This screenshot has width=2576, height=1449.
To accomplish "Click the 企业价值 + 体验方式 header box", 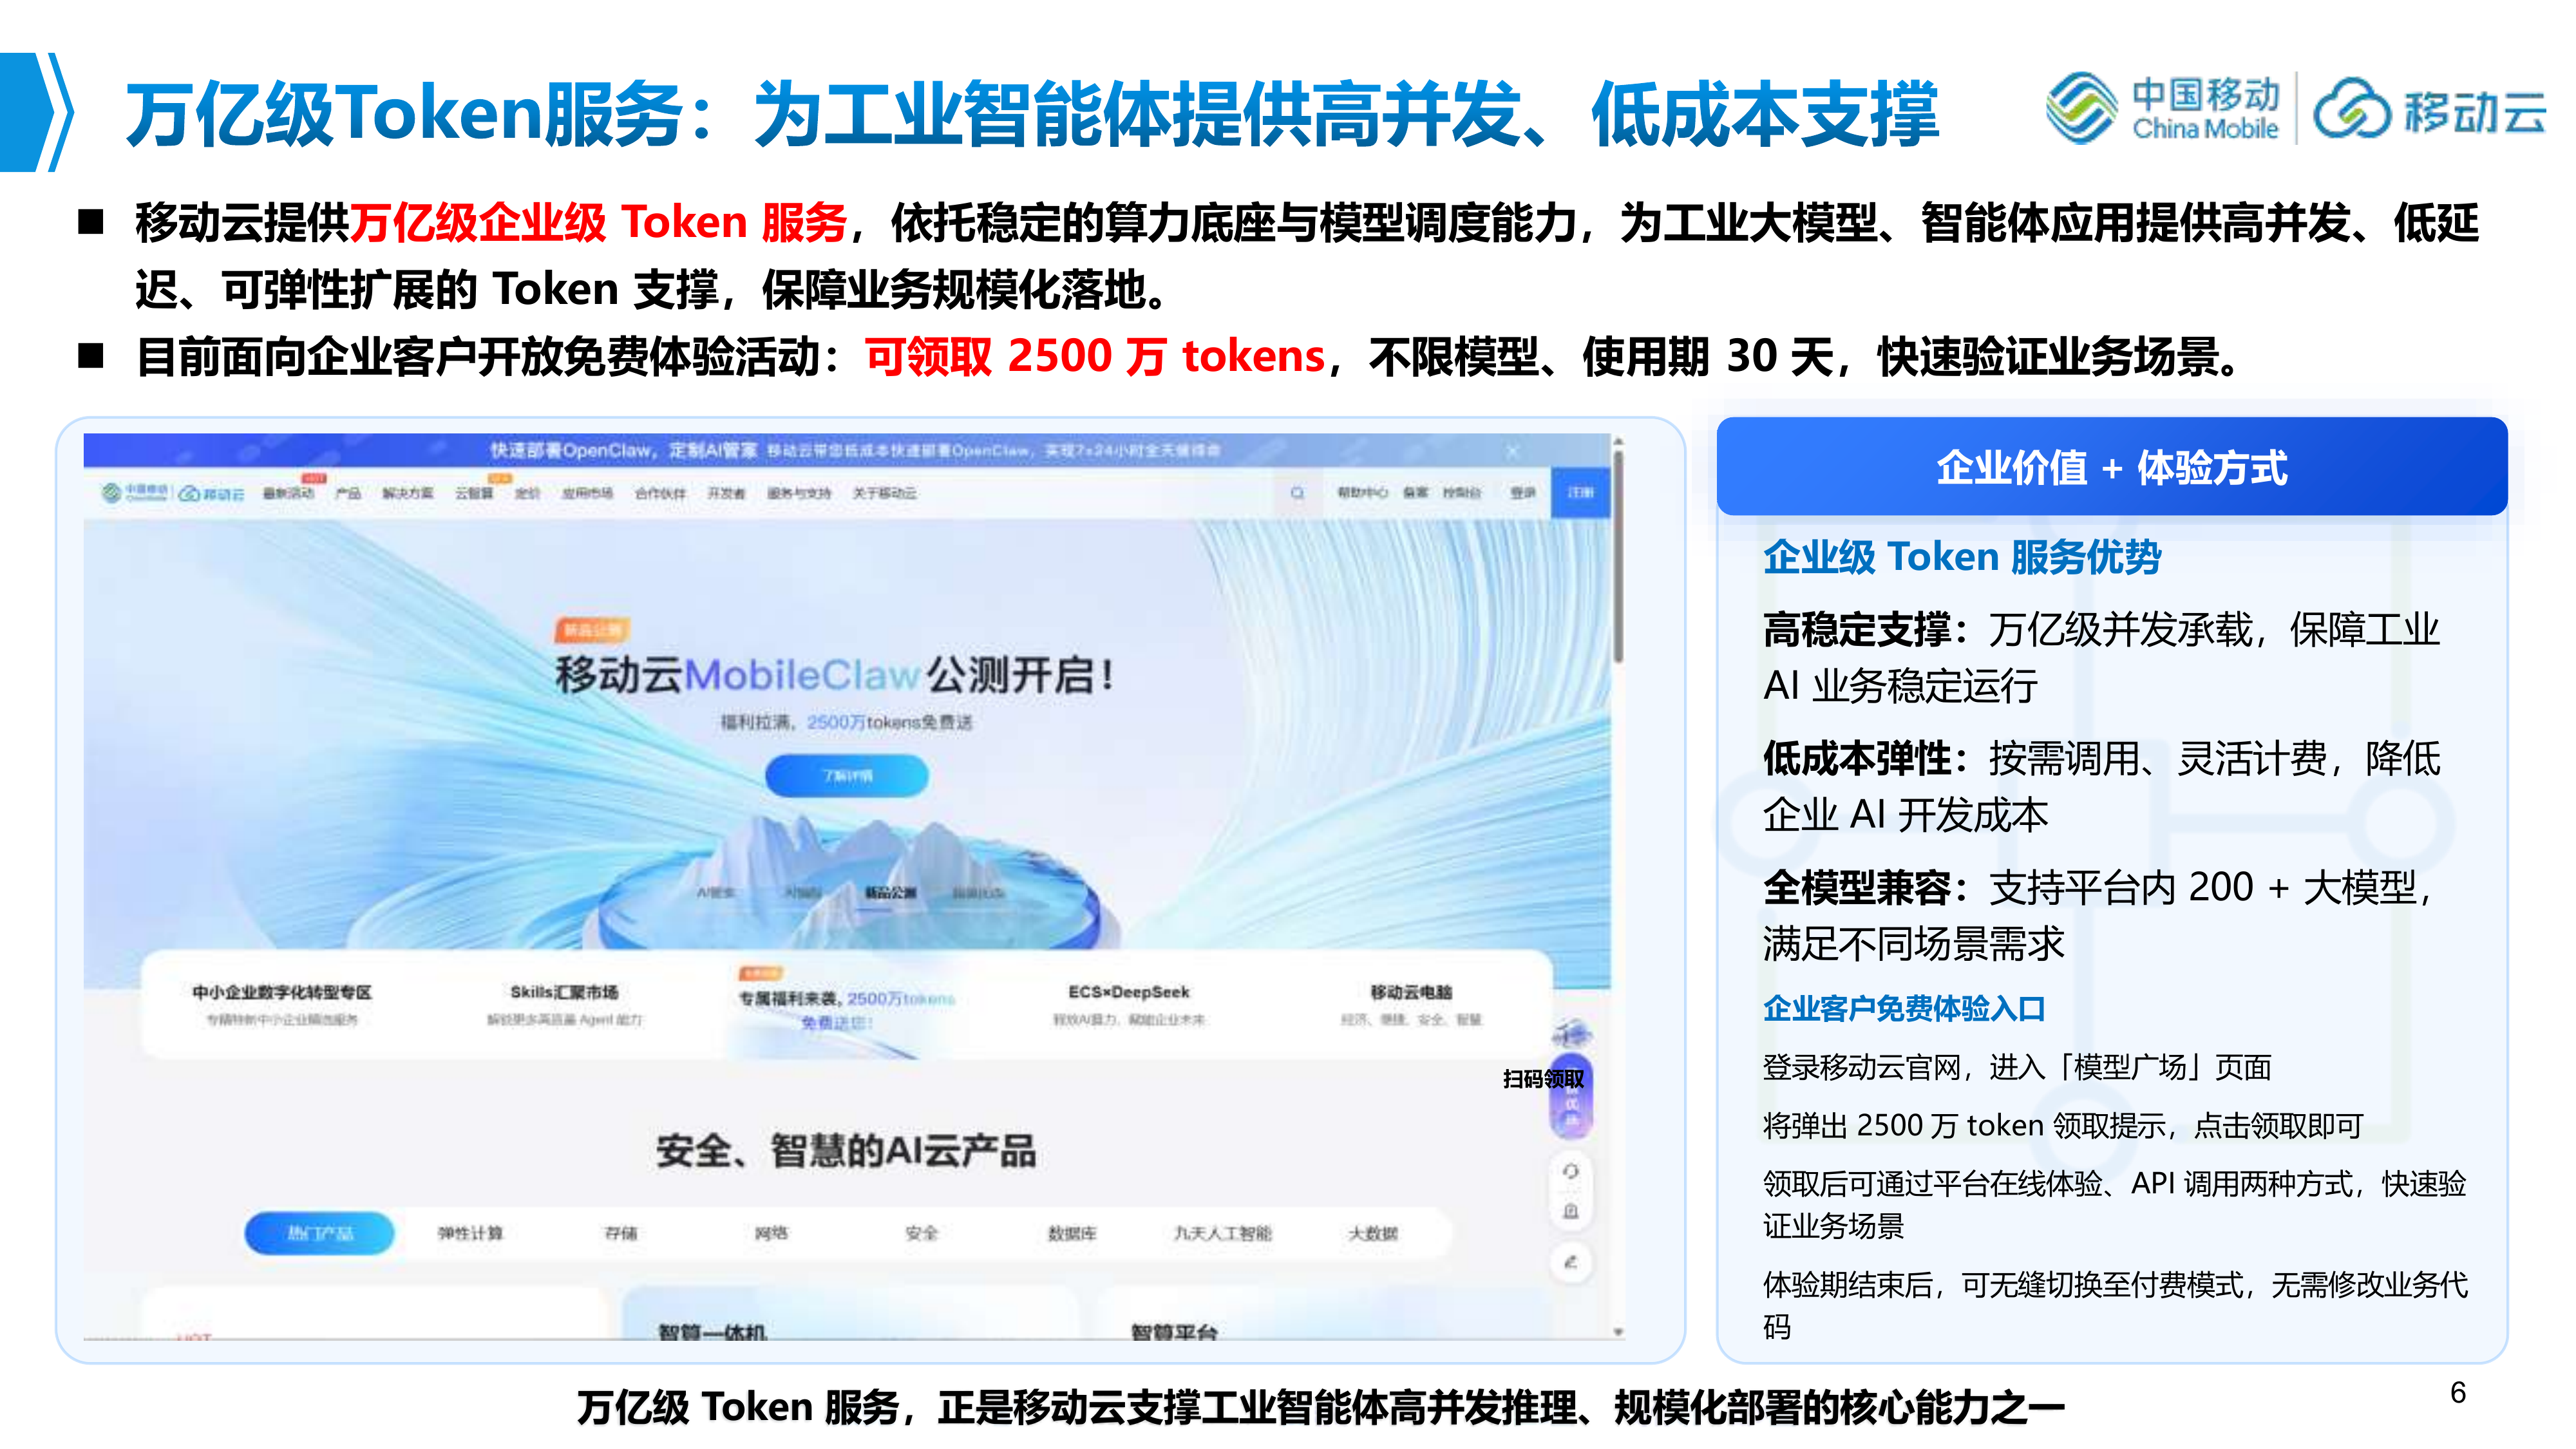I will [2111, 467].
